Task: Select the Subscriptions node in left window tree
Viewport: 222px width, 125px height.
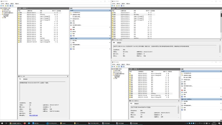Action: pos(4,18)
